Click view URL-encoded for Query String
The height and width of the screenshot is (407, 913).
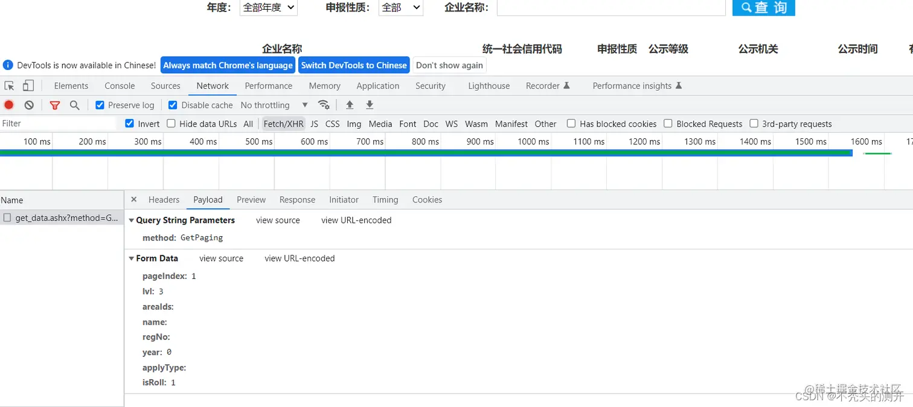[356, 220]
